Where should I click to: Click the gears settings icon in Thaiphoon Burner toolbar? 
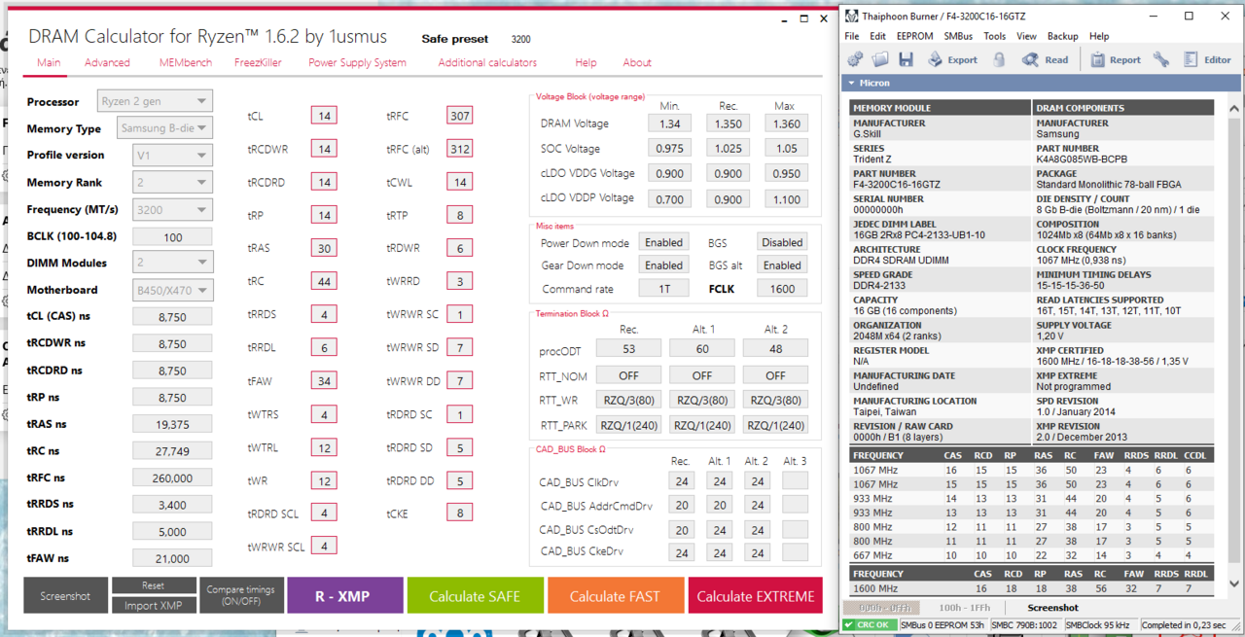pos(854,59)
